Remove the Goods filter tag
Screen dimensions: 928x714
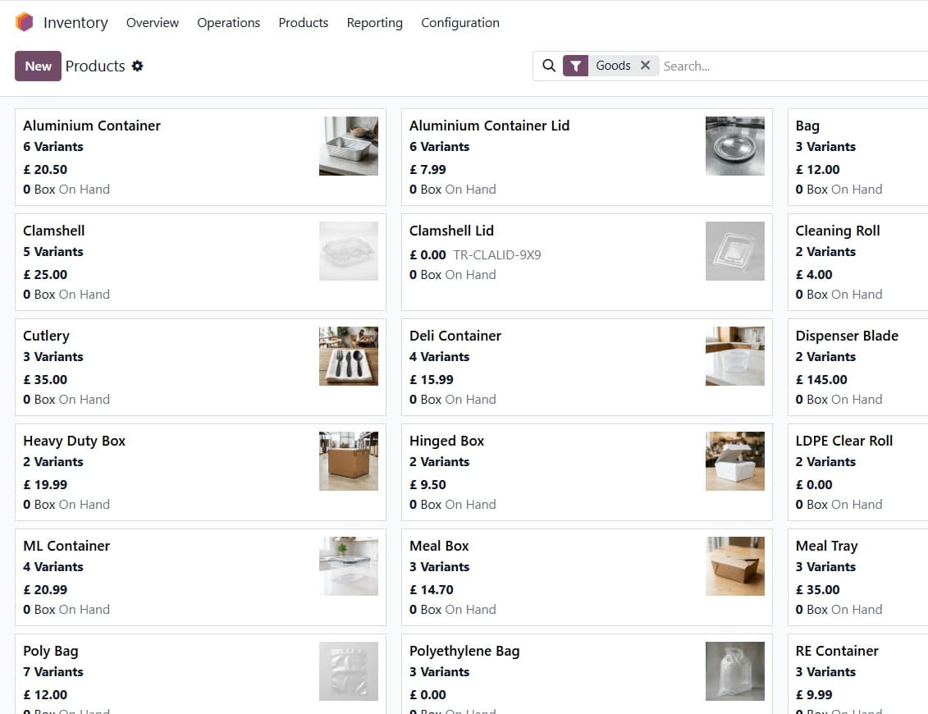pos(645,65)
